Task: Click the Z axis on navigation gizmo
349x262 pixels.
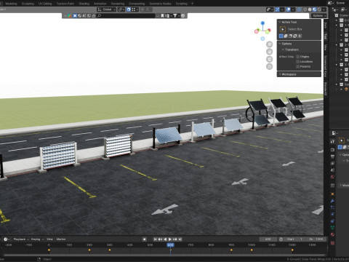Action: 262,23
